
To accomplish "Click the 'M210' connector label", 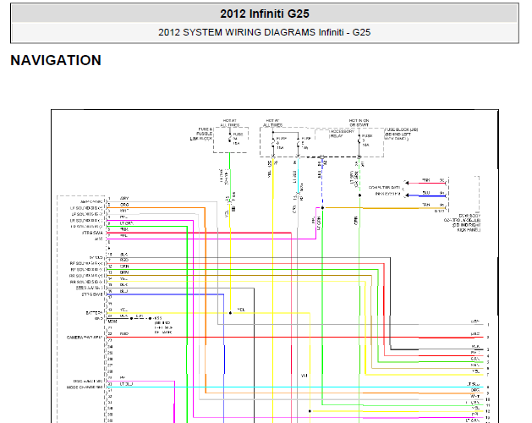I will 112,321.
